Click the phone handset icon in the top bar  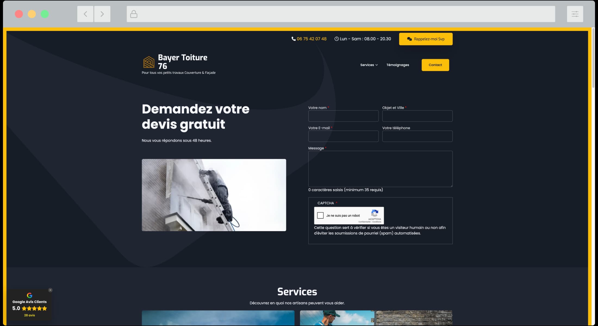293,39
